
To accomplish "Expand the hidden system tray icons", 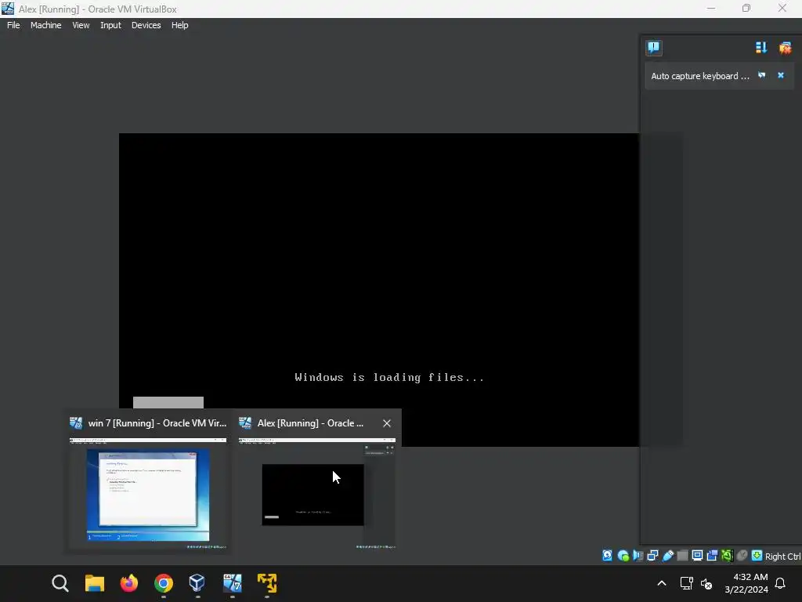I will 661,583.
